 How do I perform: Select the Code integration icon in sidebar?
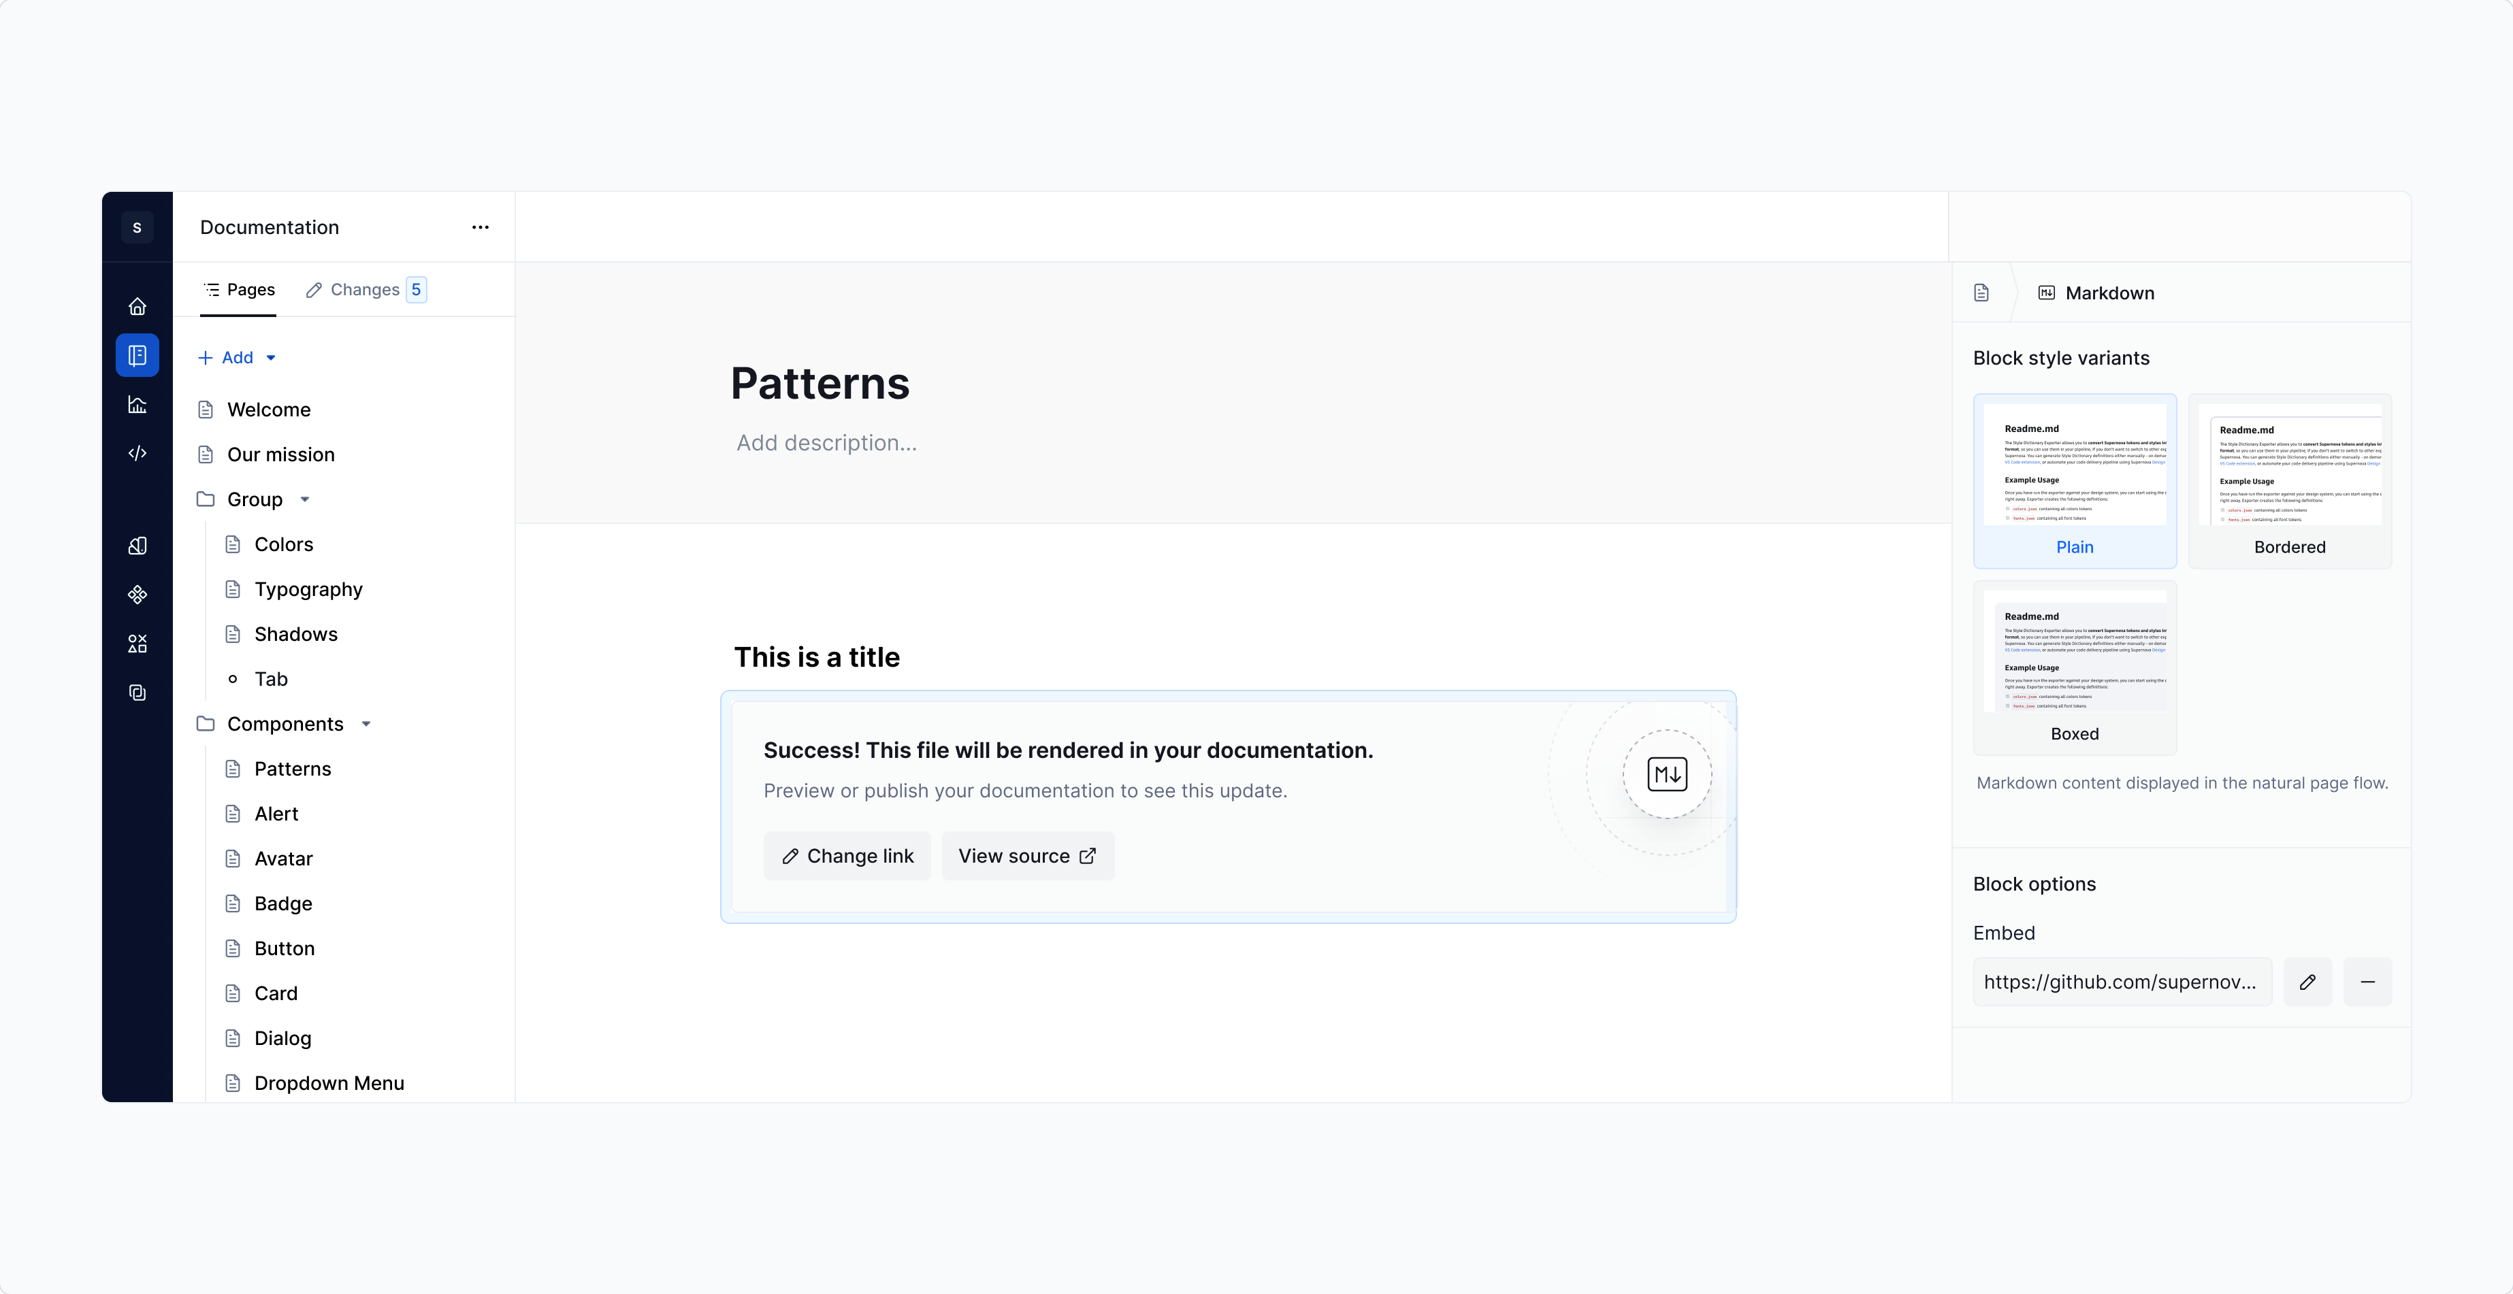click(x=137, y=453)
